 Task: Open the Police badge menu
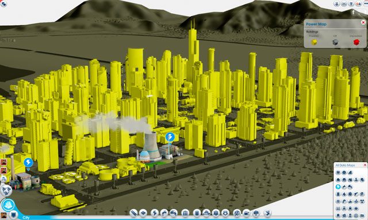pos(225,213)
